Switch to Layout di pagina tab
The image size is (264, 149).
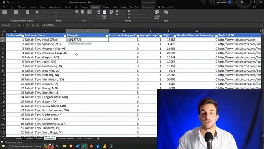point(55,7)
